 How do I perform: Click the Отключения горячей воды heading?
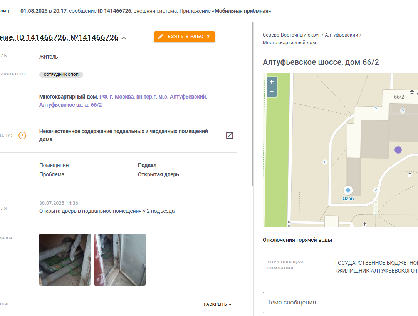coord(297,240)
